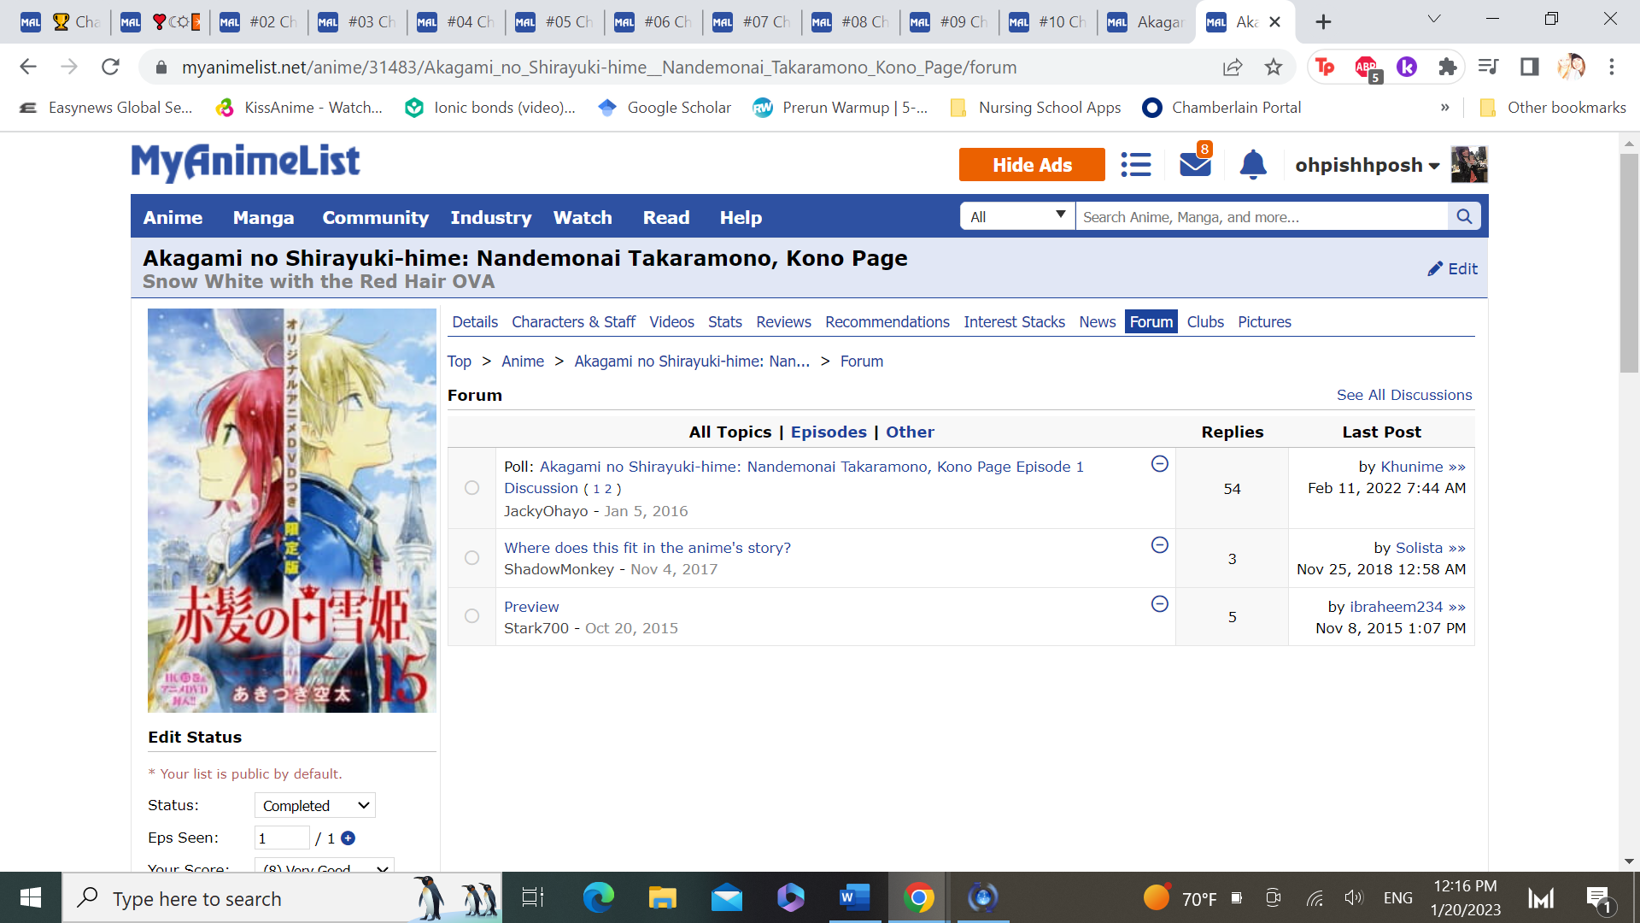Select radio button for Poll discussion topic
The height and width of the screenshot is (923, 1640).
471,488
